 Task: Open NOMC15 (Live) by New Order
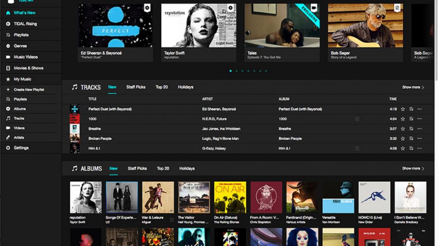374,198
